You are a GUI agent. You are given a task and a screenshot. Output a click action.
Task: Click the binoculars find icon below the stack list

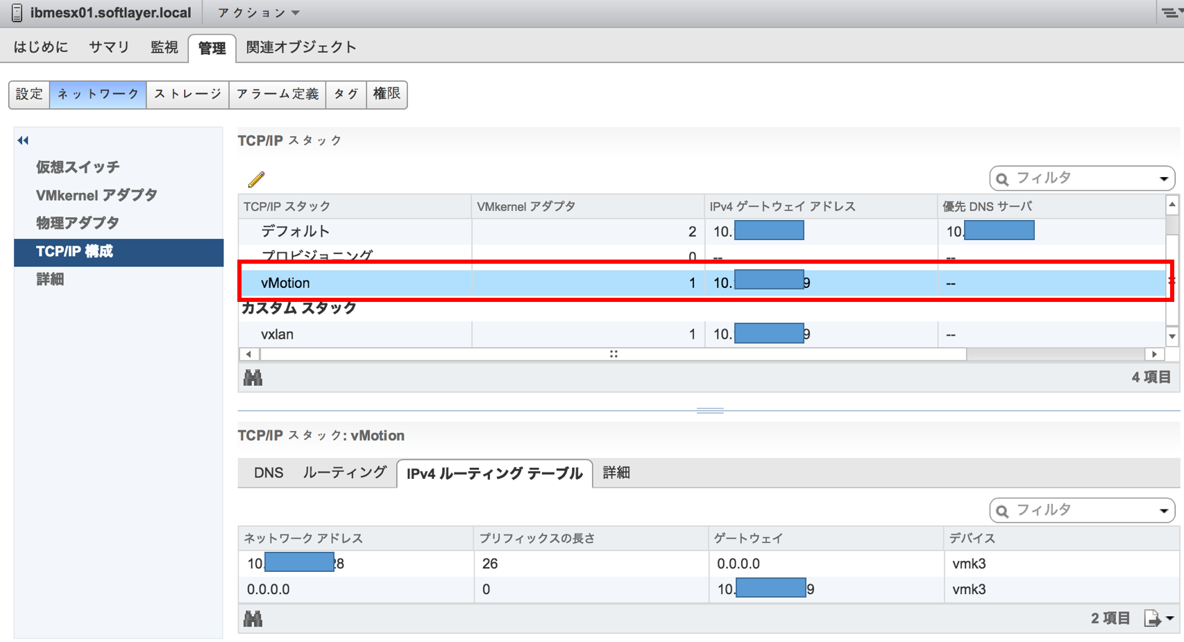(254, 377)
